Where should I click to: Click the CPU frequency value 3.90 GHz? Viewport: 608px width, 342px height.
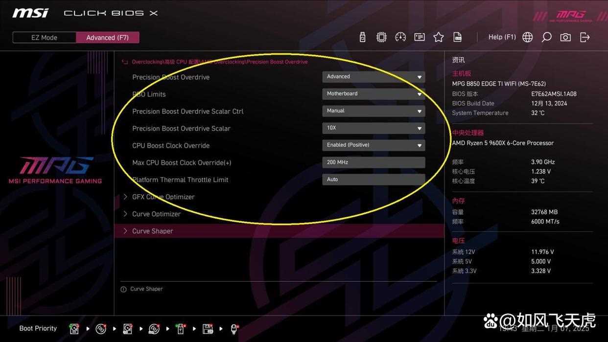[543, 162]
